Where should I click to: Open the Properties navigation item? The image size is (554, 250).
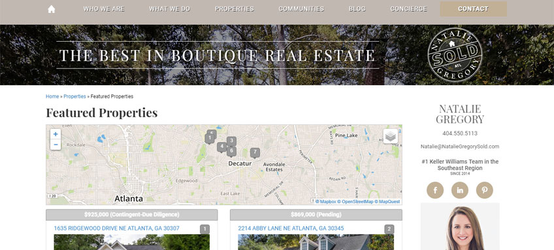click(235, 9)
